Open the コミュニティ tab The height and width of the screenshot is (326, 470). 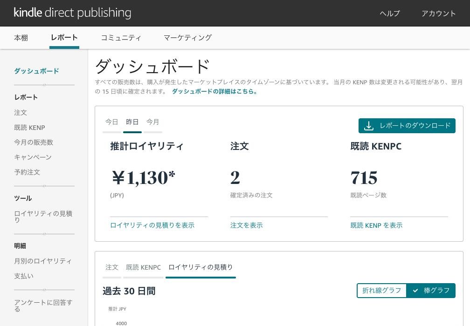click(121, 38)
